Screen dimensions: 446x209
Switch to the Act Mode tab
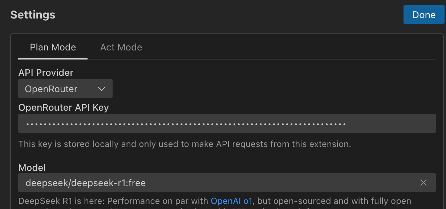pyautogui.click(x=121, y=47)
